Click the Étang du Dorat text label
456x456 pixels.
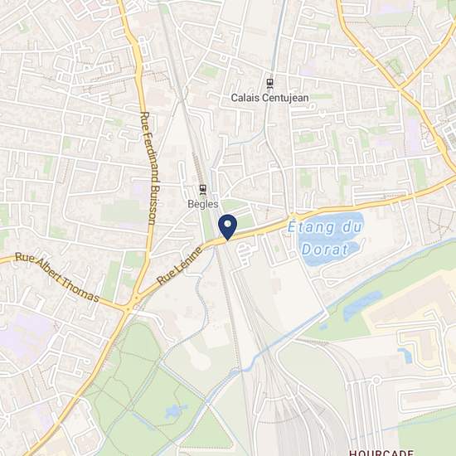click(325, 238)
